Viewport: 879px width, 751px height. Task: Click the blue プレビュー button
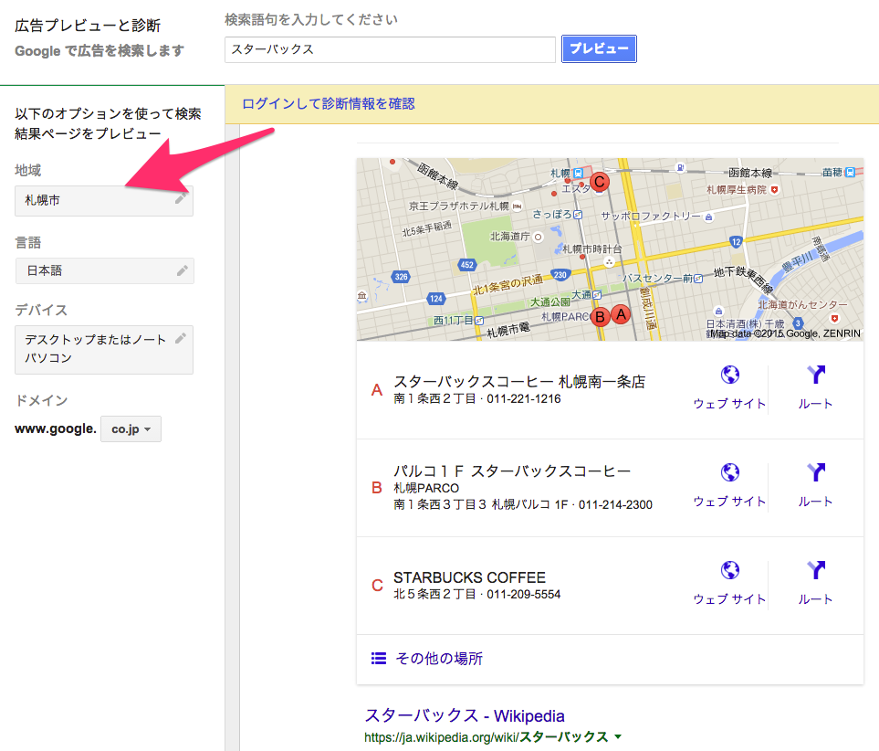pyautogui.click(x=599, y=48)
